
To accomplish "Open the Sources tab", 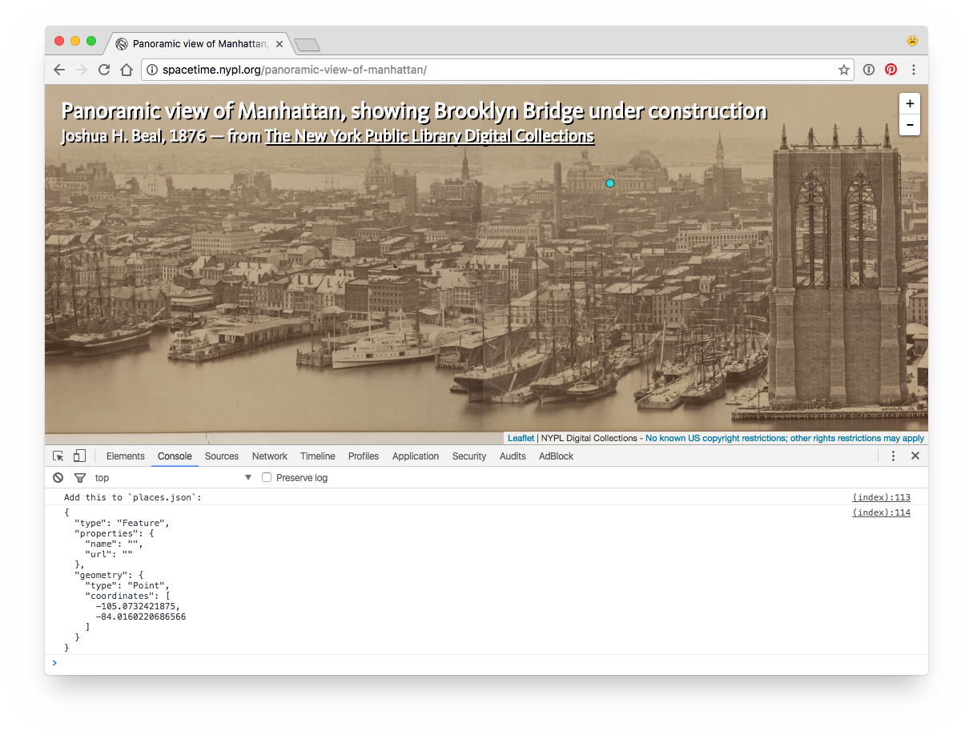I will pos(222,456).
